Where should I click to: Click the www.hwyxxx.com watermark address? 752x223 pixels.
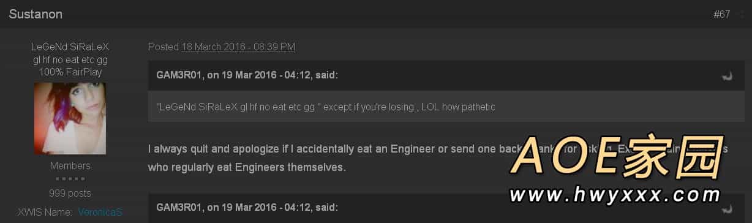pyautogui.click(x=615, y=195)
